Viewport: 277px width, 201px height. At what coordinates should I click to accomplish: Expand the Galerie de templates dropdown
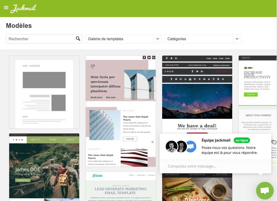(x=123, y=39)
